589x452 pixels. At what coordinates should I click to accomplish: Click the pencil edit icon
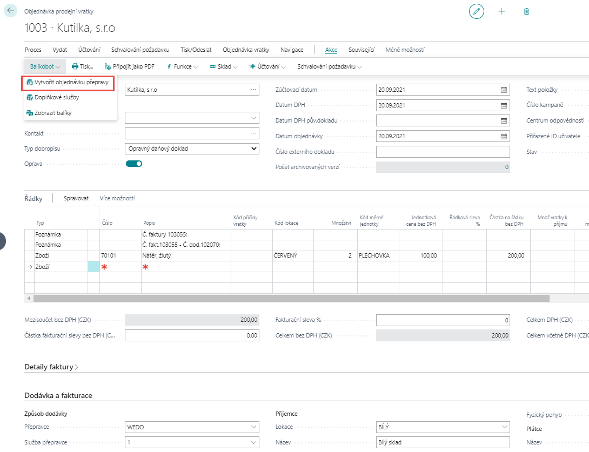coord(477,11)
